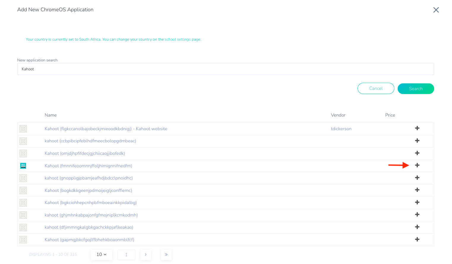This screenshot has width=452, height=264.
Task: Click plus beside Kahoot (bogkdkkgeenjpdmoijeigljconffiemc)
Action: coord(417,190)
